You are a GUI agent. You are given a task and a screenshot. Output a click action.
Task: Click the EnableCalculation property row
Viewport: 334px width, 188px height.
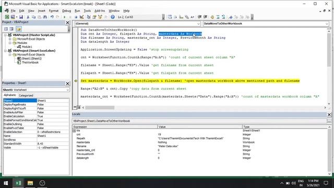tap(36, 116)
